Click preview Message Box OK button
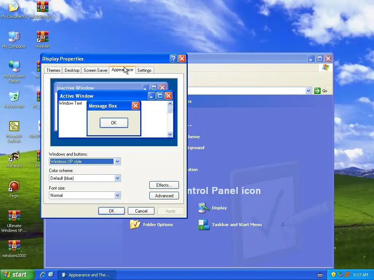The image size is (374, 280). tap(114, 122)
